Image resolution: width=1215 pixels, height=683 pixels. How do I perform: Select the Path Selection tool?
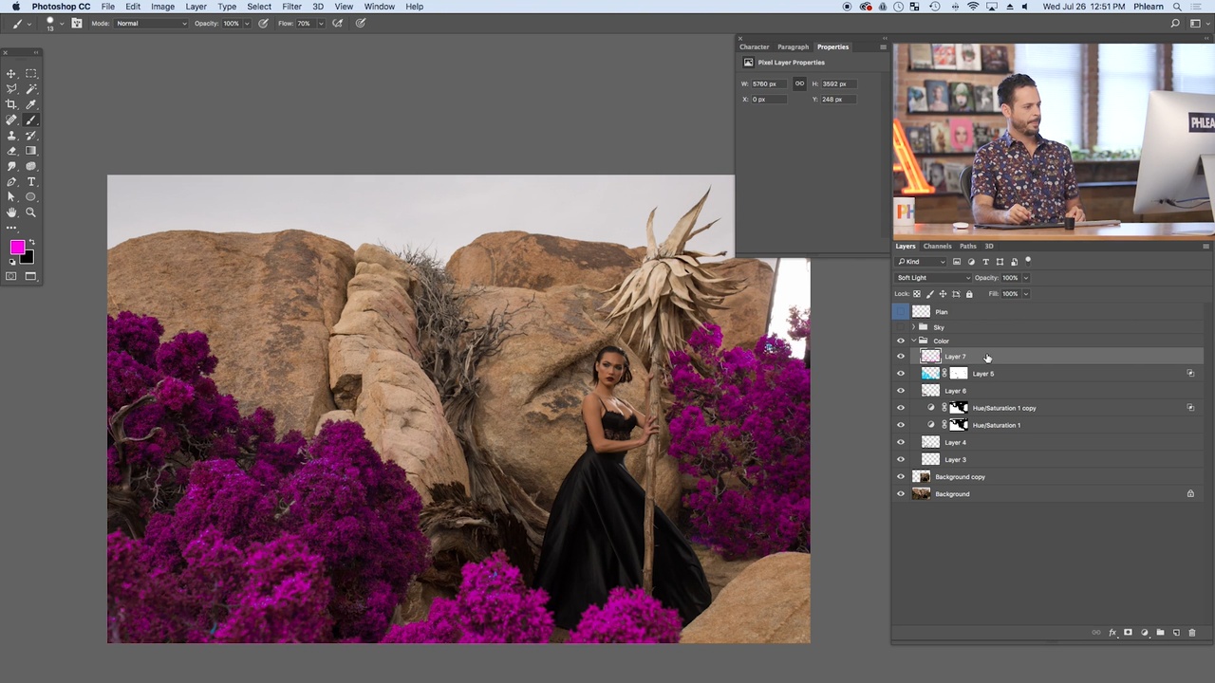[x=11, y=196]
